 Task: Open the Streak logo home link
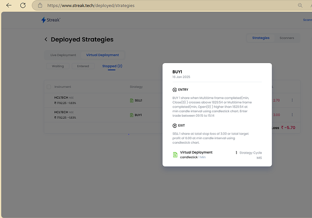51,20
